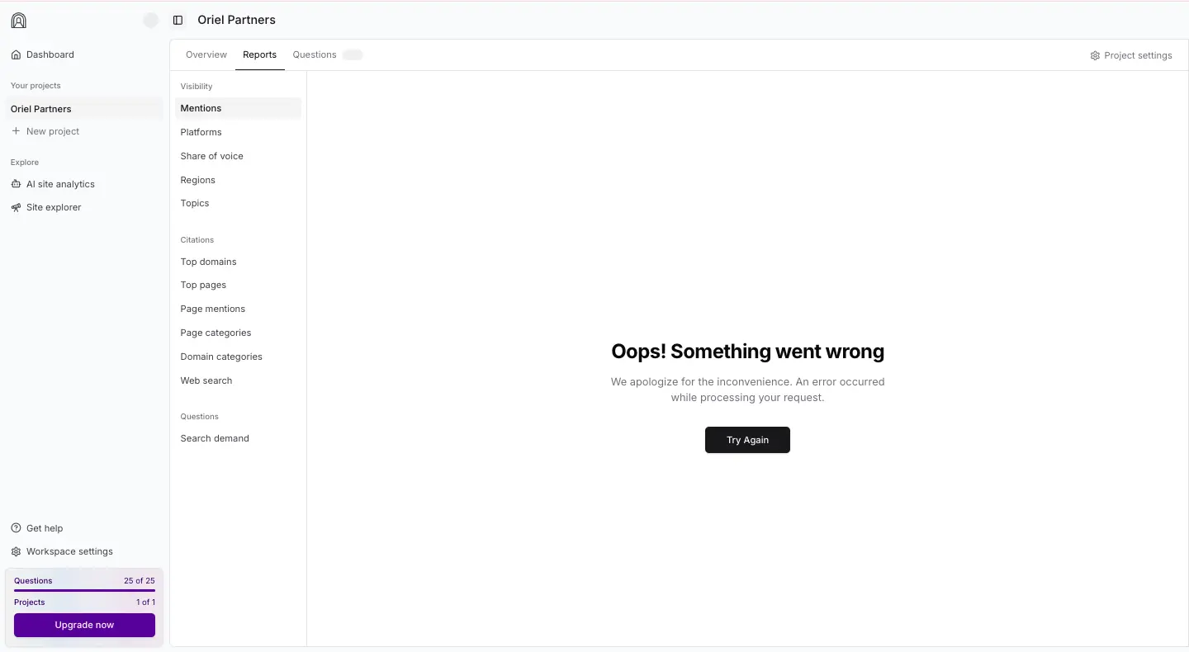Select the Oriel Partners project
This screenshot has height=652, width=1189.
[41, 109]
